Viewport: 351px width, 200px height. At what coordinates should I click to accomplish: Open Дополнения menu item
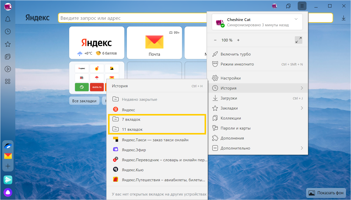coord(257,138)
